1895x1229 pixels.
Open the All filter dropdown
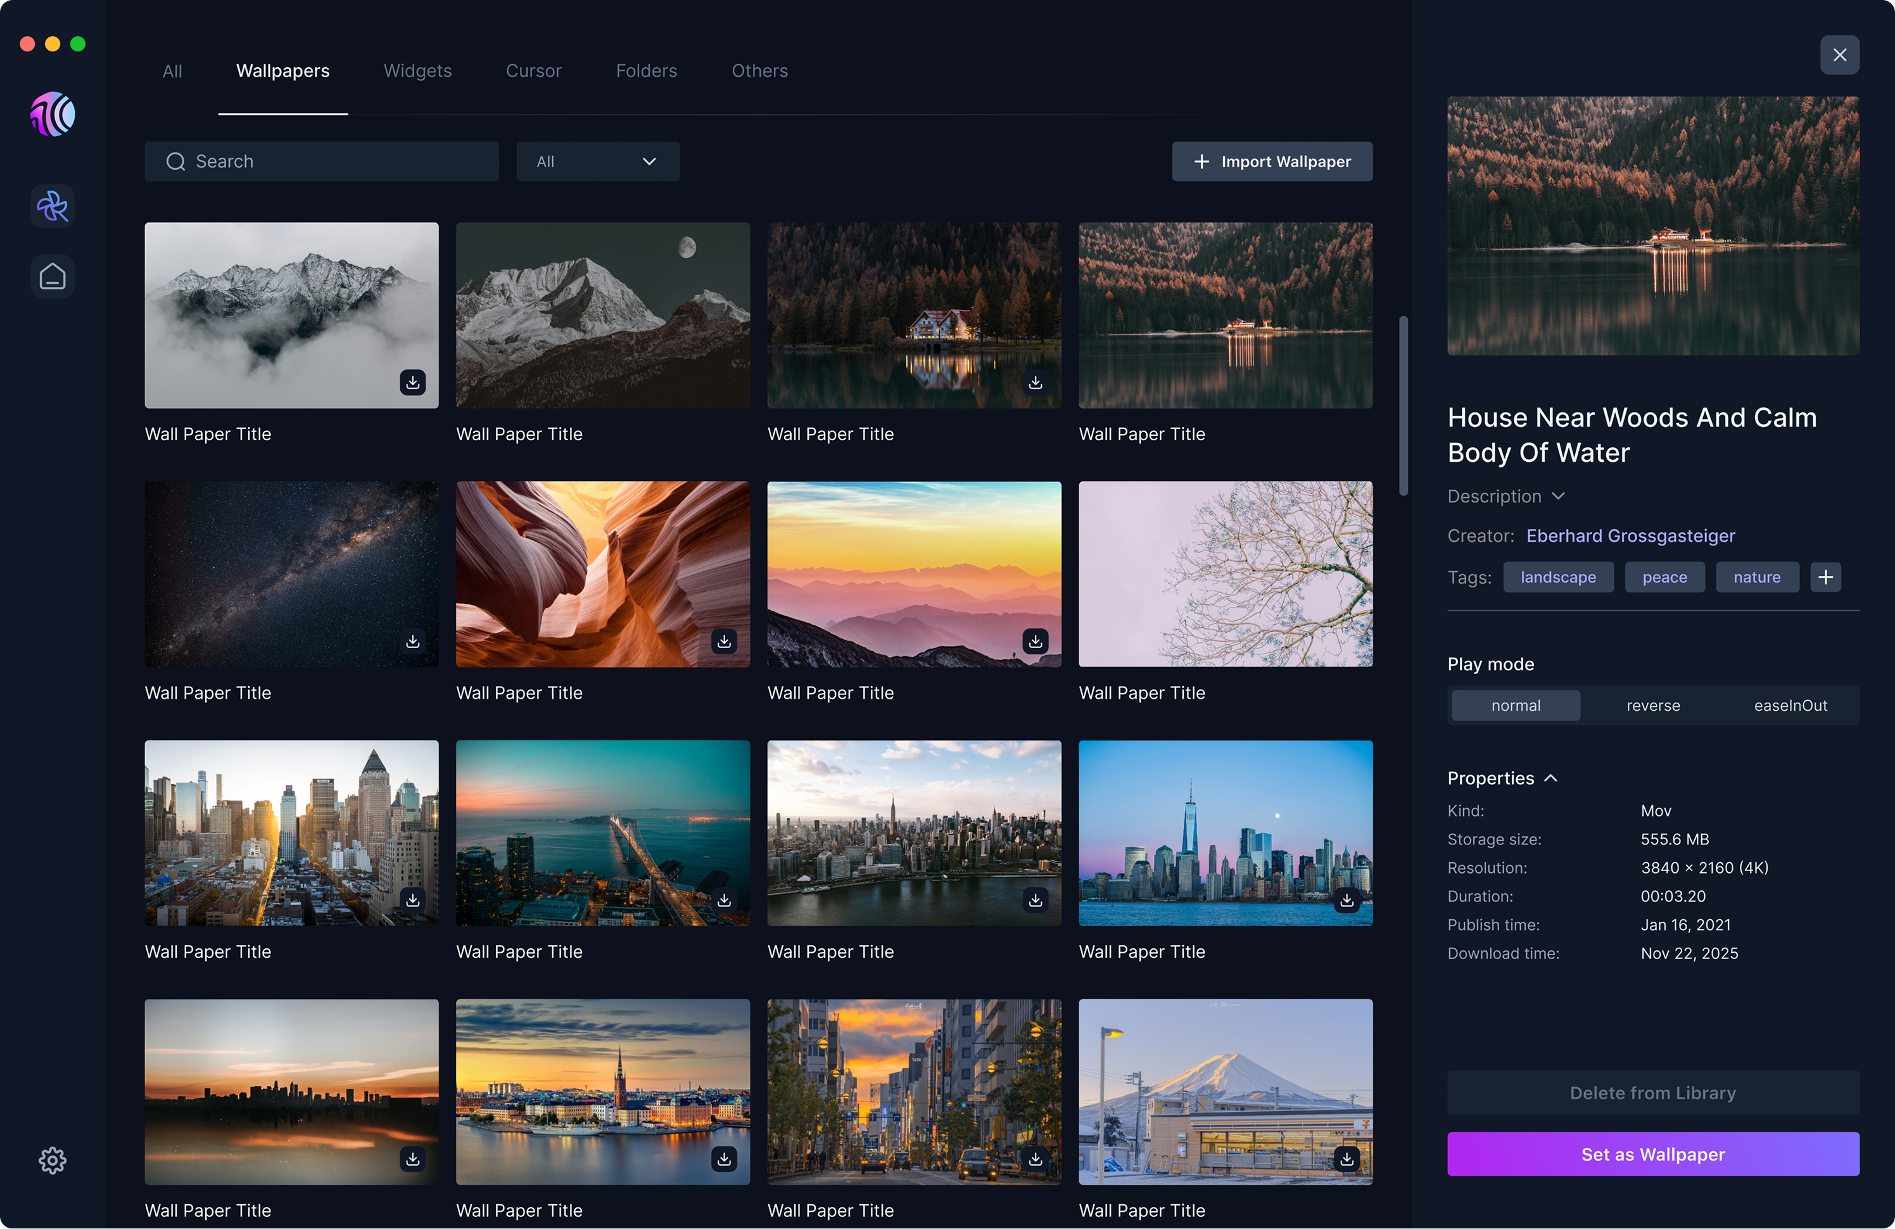(x=597, y=162)
